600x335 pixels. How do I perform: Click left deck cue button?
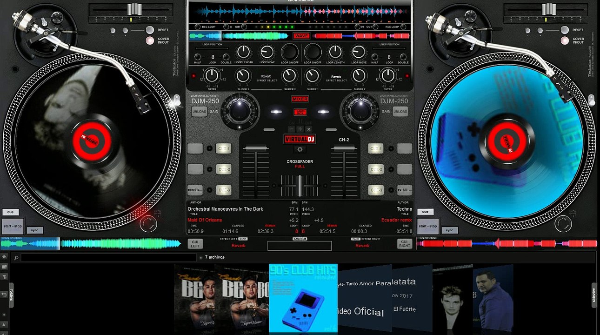coord(10,212)
